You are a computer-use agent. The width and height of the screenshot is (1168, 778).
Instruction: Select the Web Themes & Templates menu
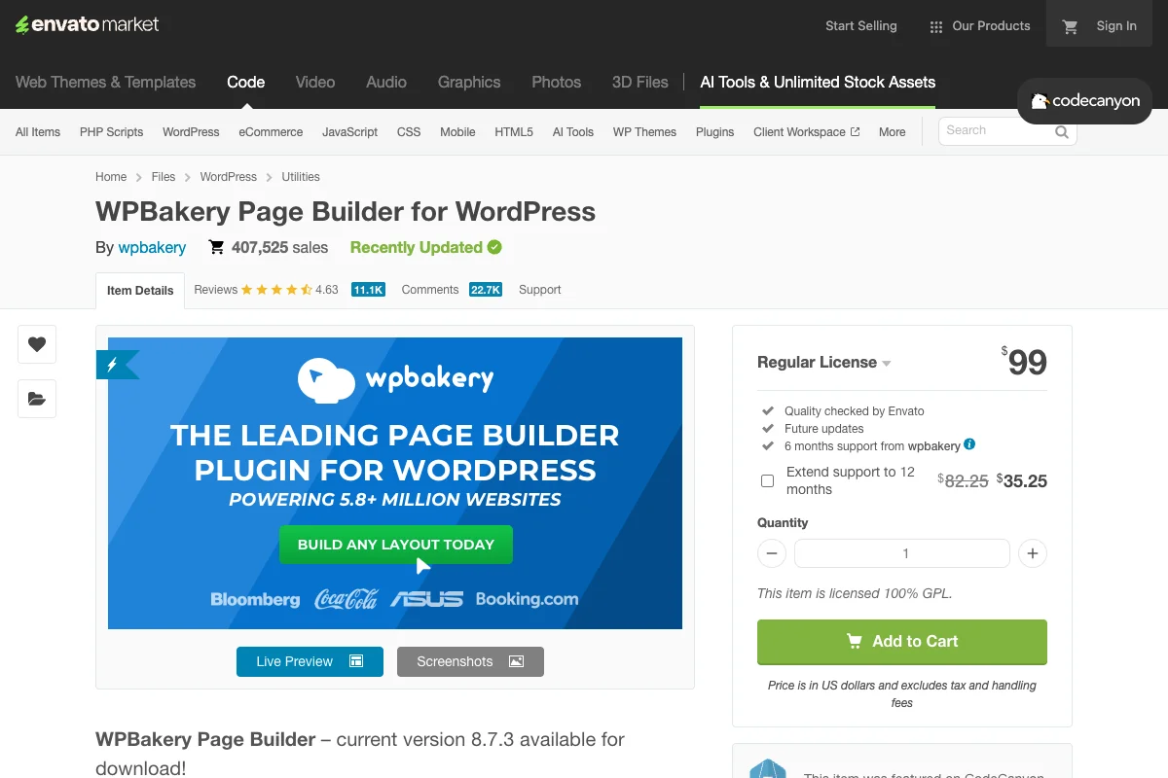click(106, 83)
